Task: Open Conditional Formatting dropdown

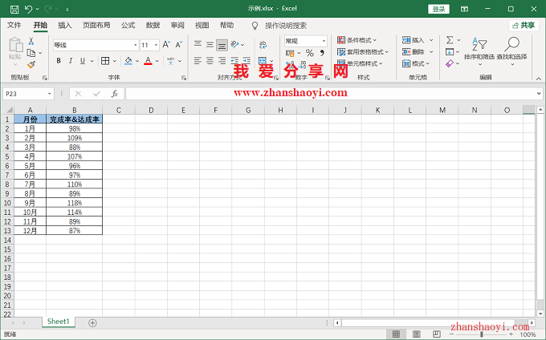Action: (x=357, y=40)
